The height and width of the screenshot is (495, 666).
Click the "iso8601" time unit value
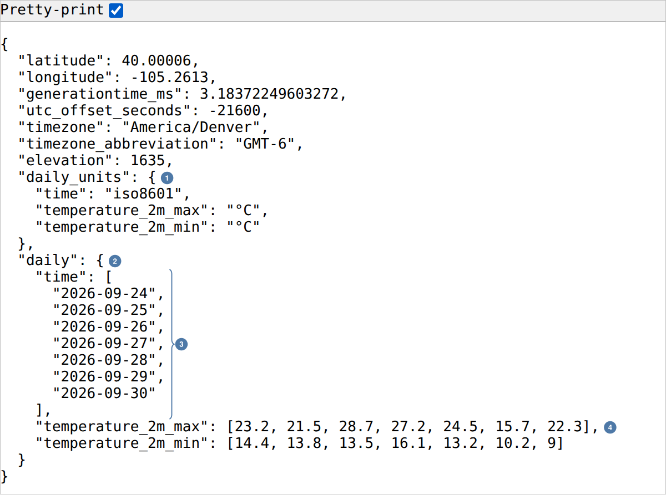pyautogui.click(x=143, y=193)
